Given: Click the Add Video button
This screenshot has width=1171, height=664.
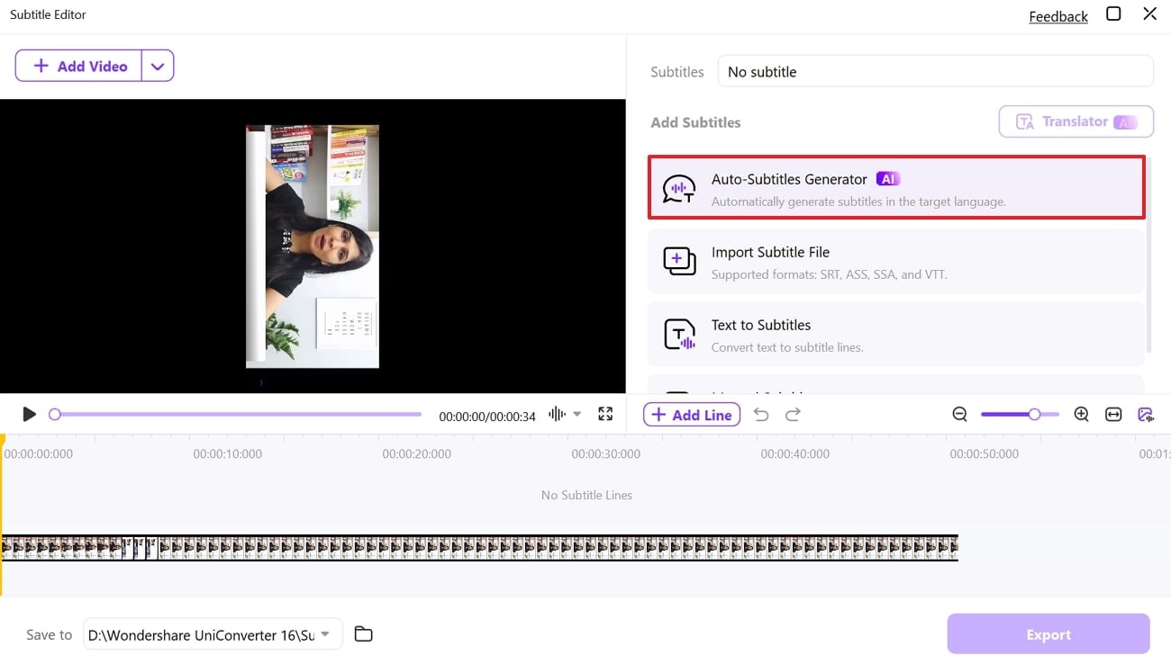Looking at the screenshot, I should pyautogui.click(x=78, y=66).
